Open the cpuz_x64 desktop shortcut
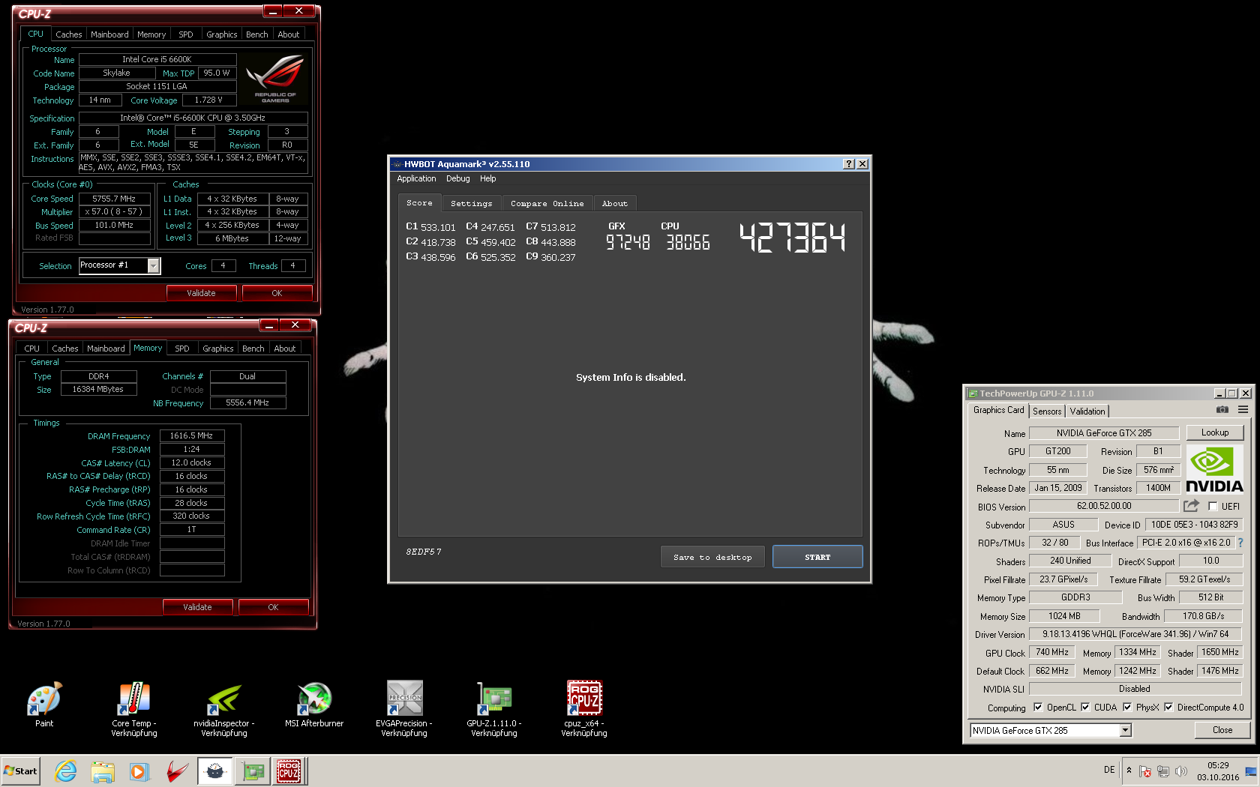 [584, 709]
